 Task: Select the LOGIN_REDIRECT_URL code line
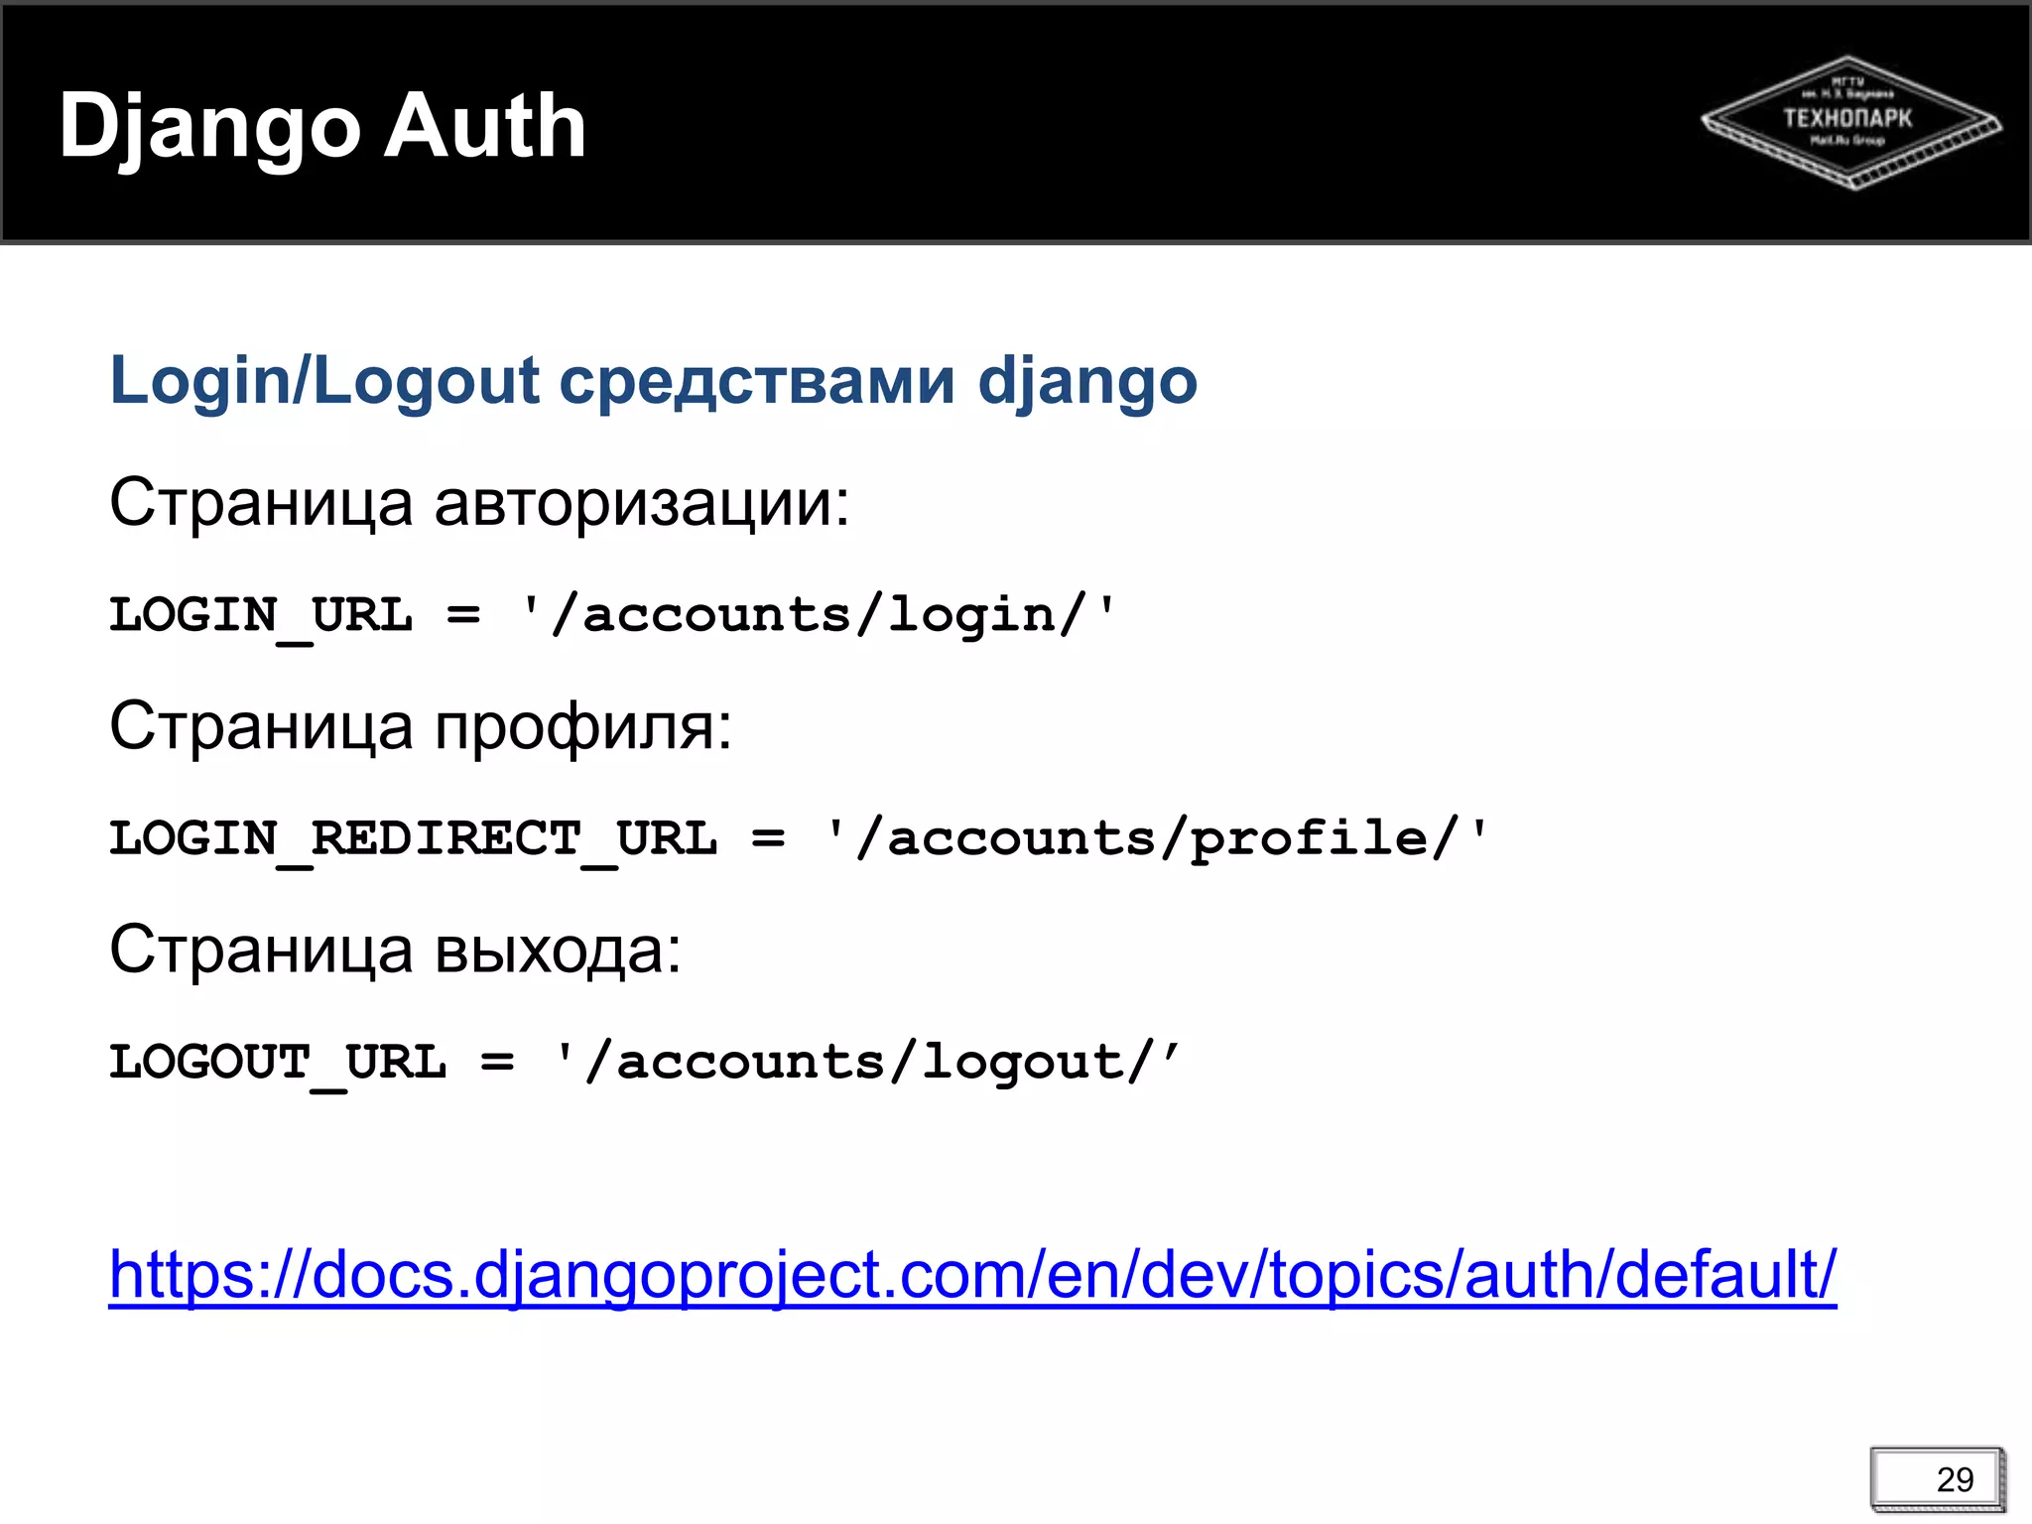pyautogui.click(x=799, y=840)
